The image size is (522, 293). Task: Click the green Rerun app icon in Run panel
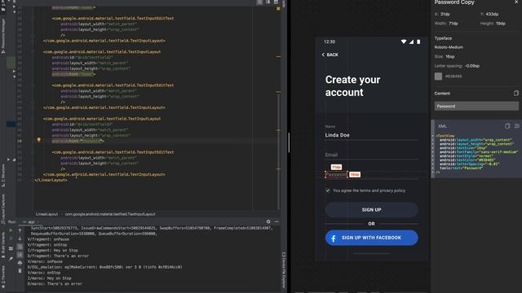coord(11,230)
